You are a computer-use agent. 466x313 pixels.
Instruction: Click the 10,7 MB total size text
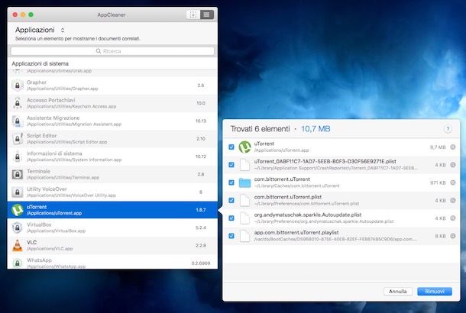tap(316, 129)
